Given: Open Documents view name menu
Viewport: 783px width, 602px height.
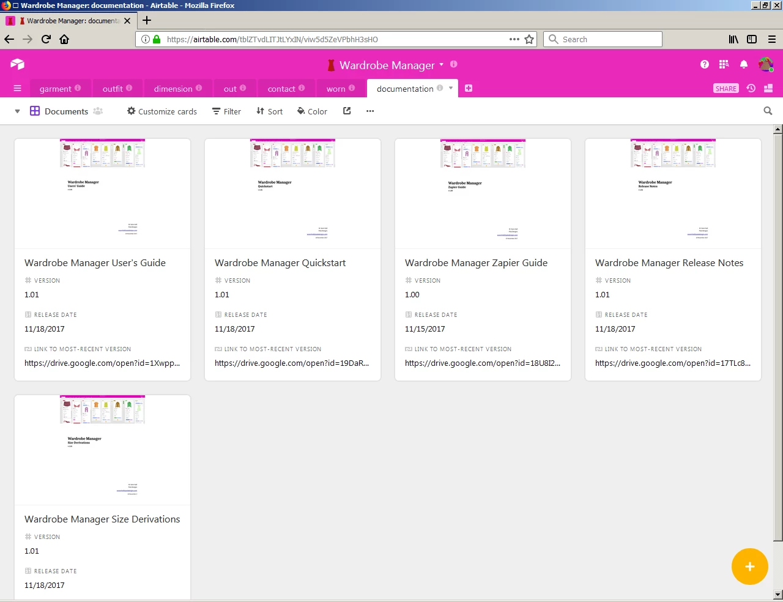Looking at the screenshot, I should coord(66,111).
